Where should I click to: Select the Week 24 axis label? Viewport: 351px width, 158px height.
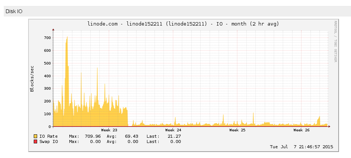[x=173, y=130]
